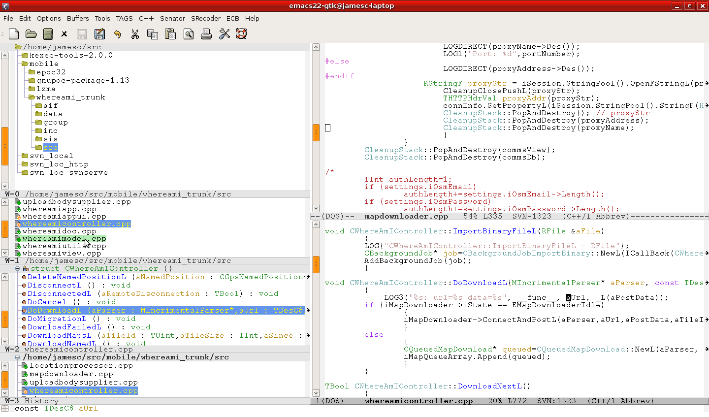The height and width of the screenshot is (418, 709).
Task: Click the greyed-out Save floppy icon
Action: pos(82,34)
